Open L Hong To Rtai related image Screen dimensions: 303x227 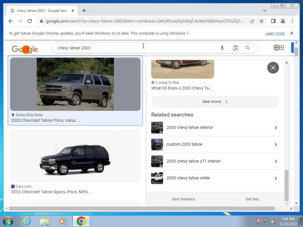pyautogui.click(x=183, y=69)
